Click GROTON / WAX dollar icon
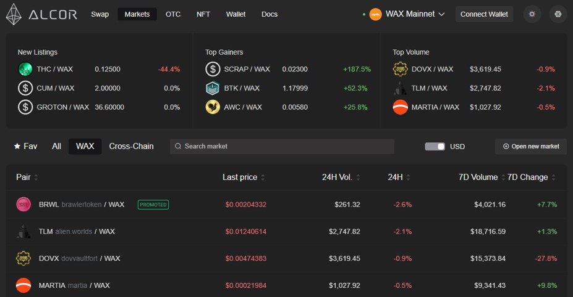 pos(25,107)
